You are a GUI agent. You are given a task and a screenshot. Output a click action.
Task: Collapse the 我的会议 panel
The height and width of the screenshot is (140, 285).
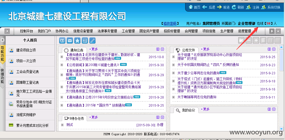tap(269, 109)
